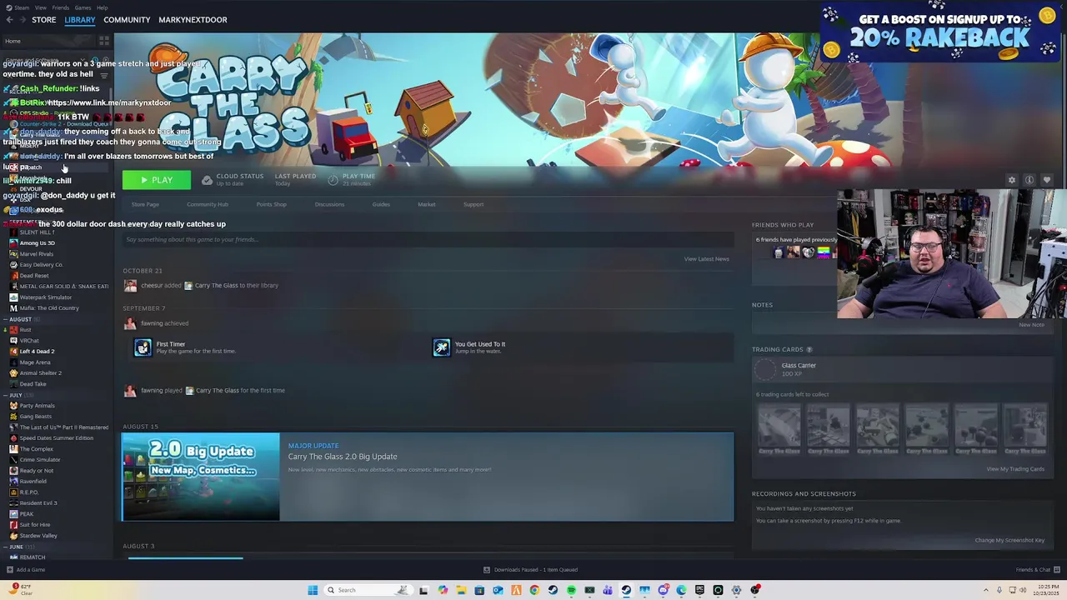This screenshot has height=600, width=1067.
Task: Focus the 'Say something about this game' field
Action: click(x=428, y=240)
